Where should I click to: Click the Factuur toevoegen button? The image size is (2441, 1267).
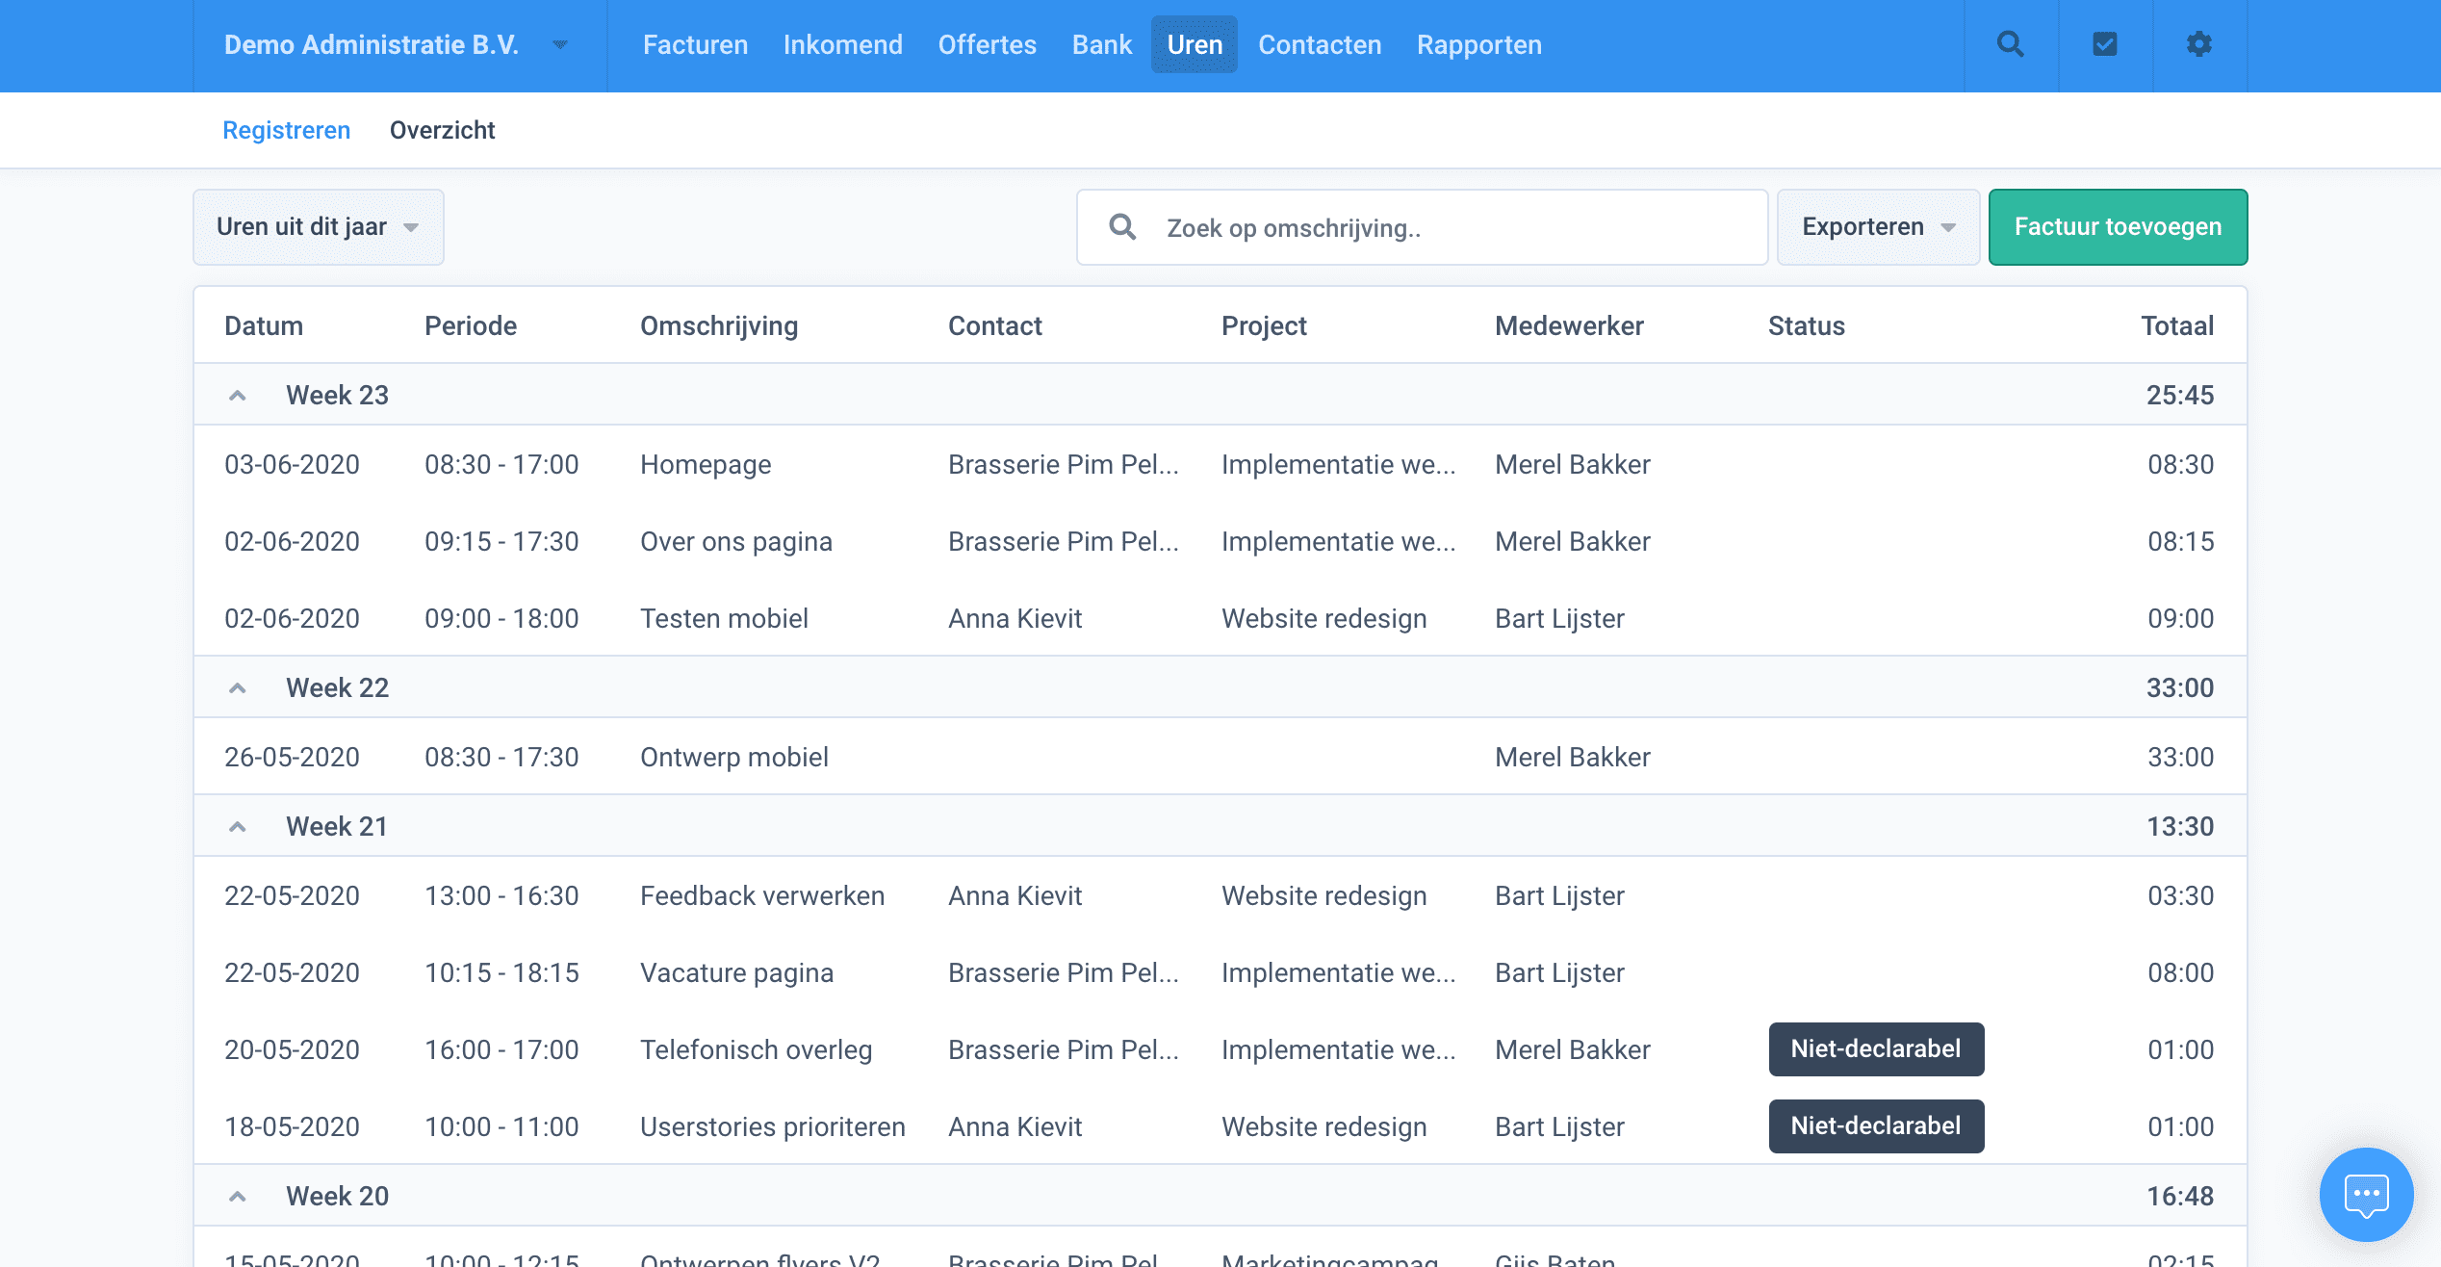pyautogui.click(x=2118, y=227)
